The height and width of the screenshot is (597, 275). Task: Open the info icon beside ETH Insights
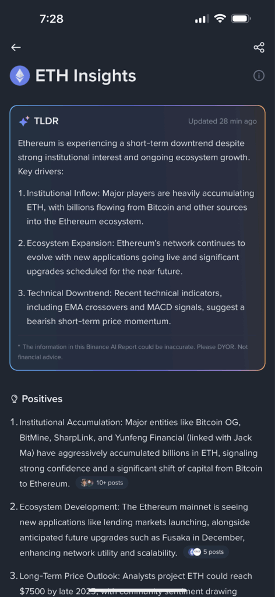(x=259, y=76)
